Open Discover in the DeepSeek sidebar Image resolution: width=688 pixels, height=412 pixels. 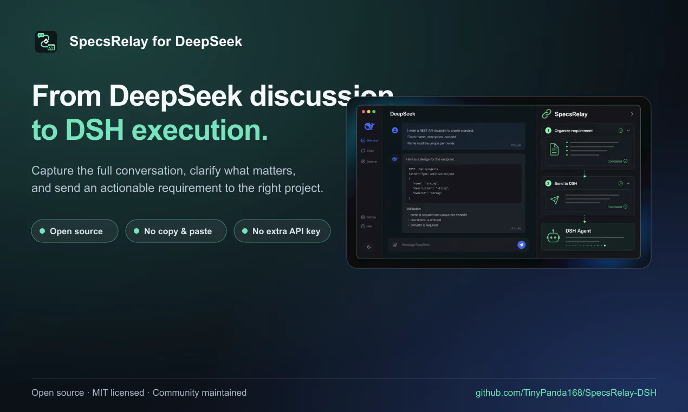(x=369, y=161)
